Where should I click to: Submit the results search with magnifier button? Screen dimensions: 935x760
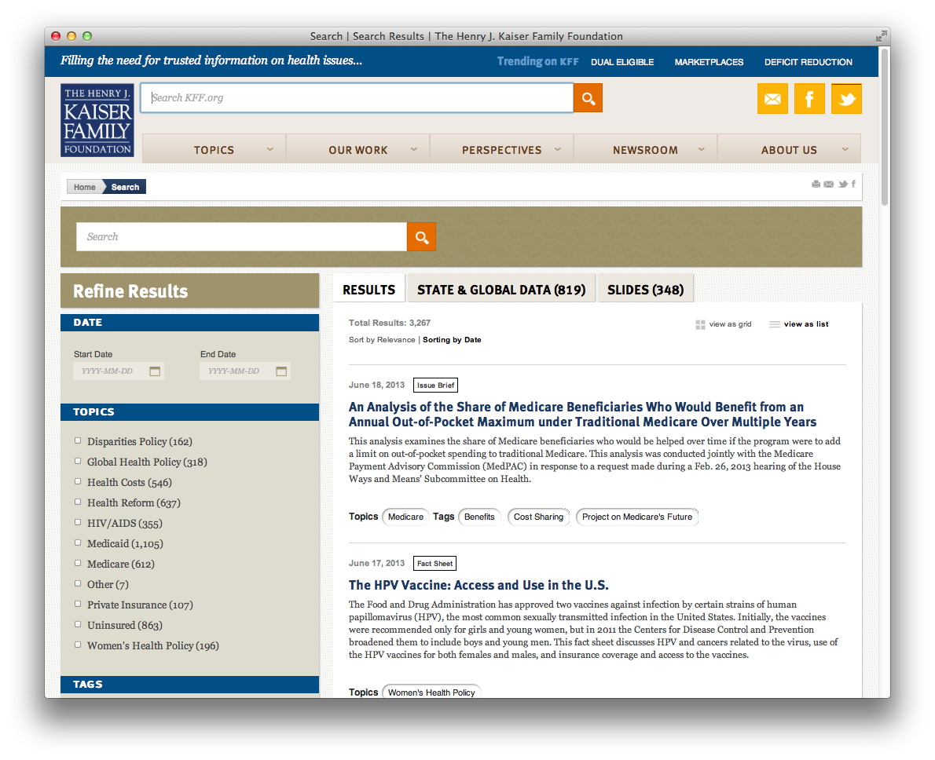point(422,236)
